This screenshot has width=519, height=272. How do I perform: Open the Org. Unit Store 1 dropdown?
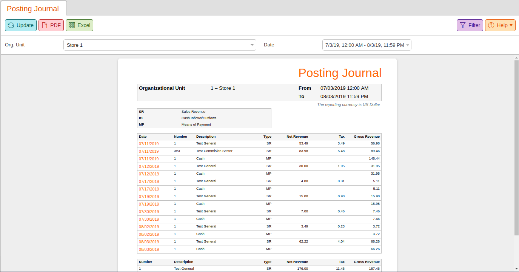point(160,45)
